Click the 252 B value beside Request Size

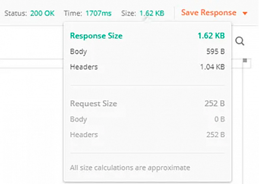point(215,104)
